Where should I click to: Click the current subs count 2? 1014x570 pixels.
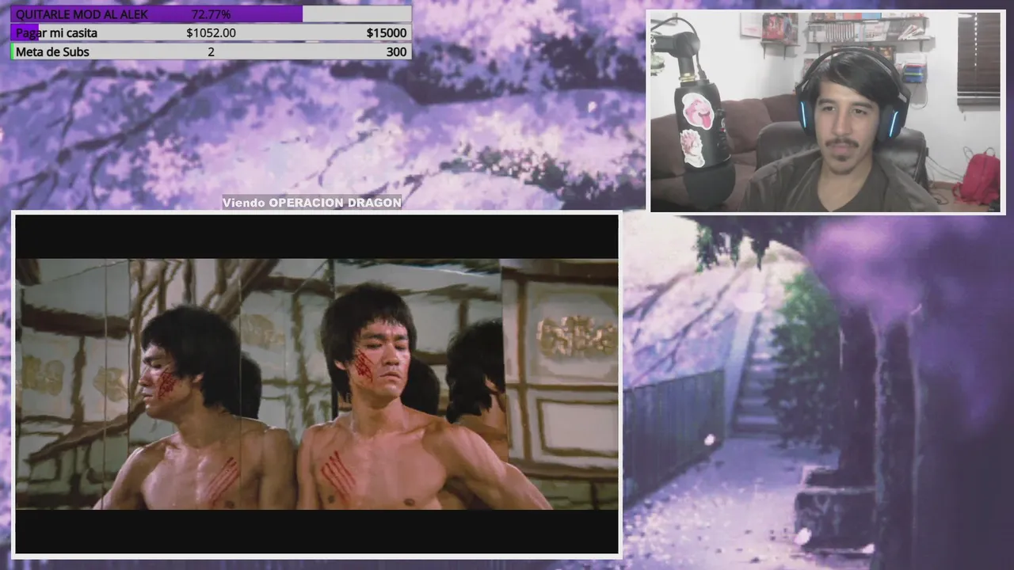[211, 51]
